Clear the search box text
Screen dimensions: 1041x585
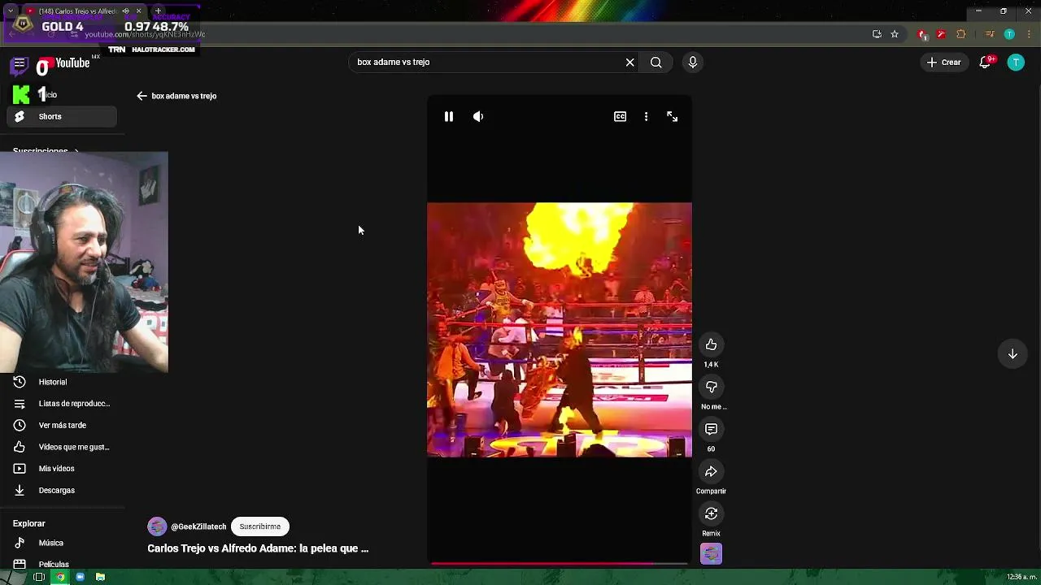[x=629, y=63]
